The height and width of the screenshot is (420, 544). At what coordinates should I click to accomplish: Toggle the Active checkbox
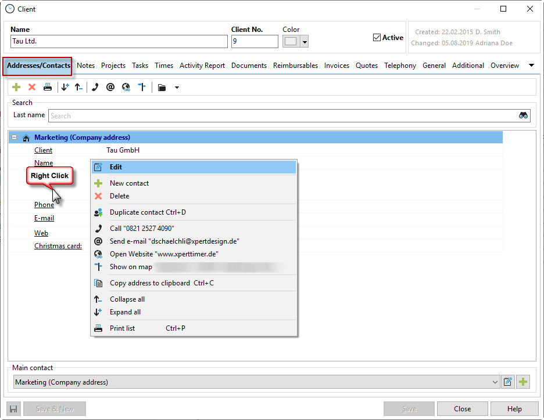(377, 38)
